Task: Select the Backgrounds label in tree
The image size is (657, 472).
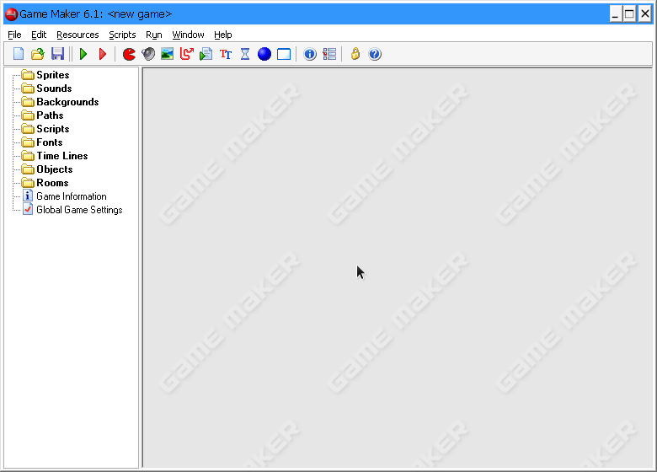Action: point(67,102)
